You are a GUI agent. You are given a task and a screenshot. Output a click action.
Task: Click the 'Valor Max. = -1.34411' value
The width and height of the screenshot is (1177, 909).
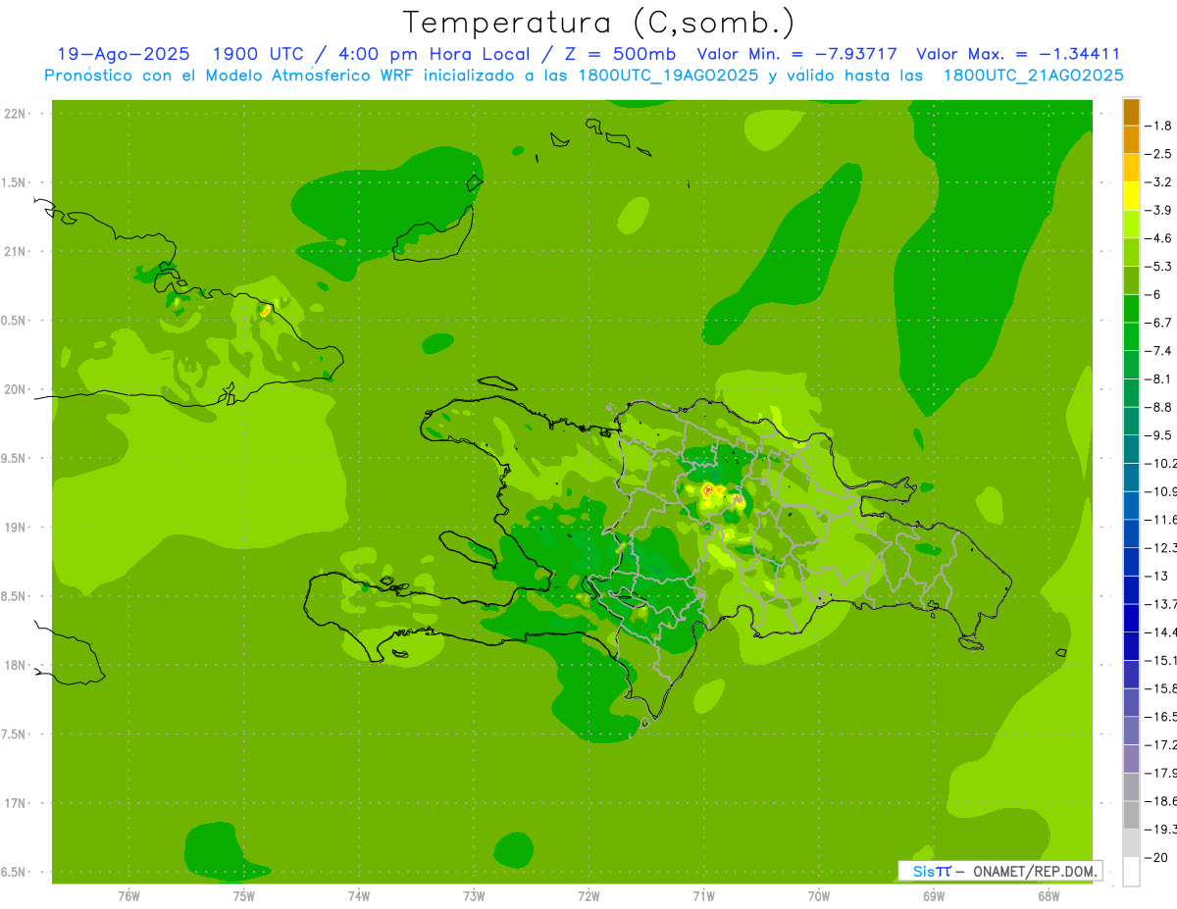pos(1018,54)
